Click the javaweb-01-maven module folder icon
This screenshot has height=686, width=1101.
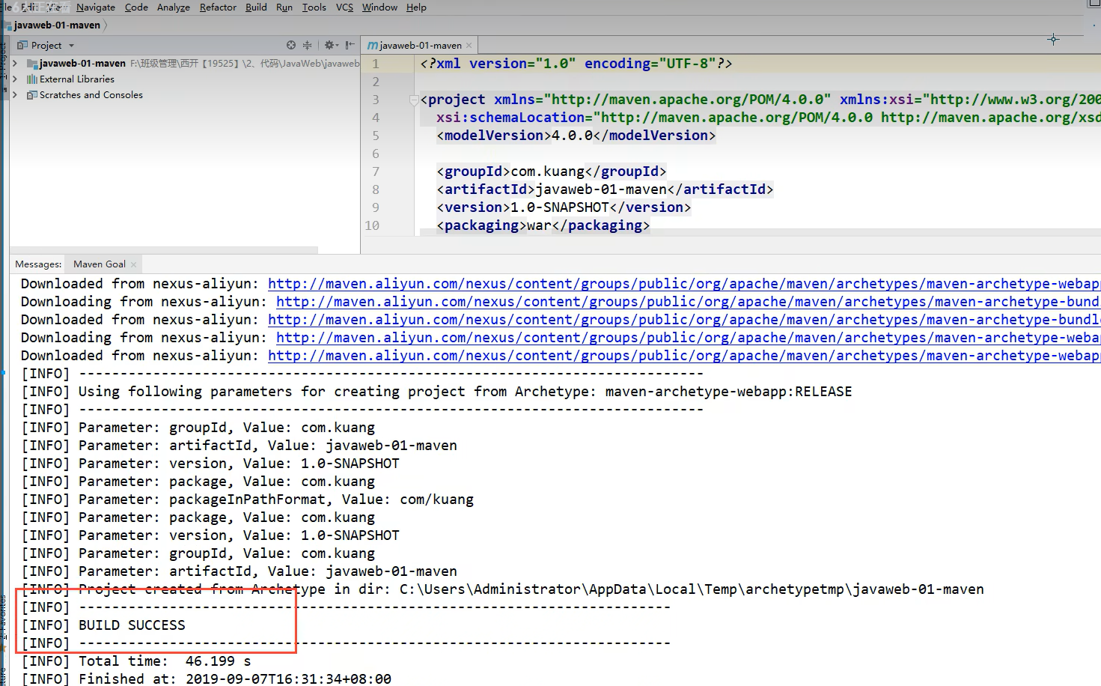tap(32, 64)
